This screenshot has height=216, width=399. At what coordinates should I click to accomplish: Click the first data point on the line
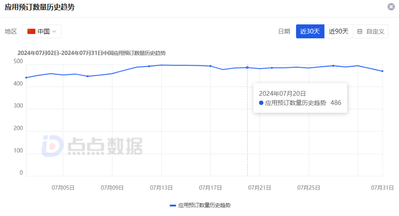coord(27,78)
